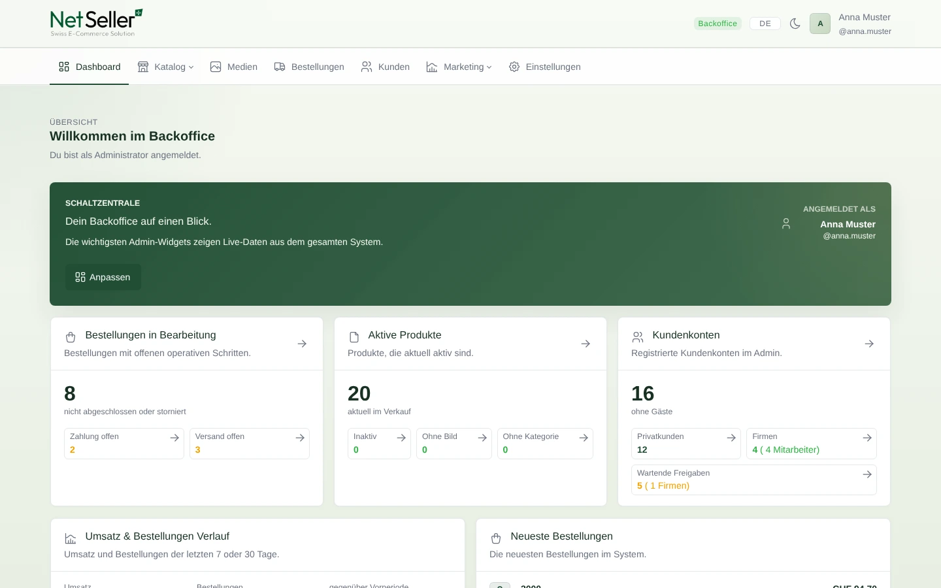This screenshot has width=941, height=588.
Task: View Ohne Kategorie products tile
Action: (545, 444)
